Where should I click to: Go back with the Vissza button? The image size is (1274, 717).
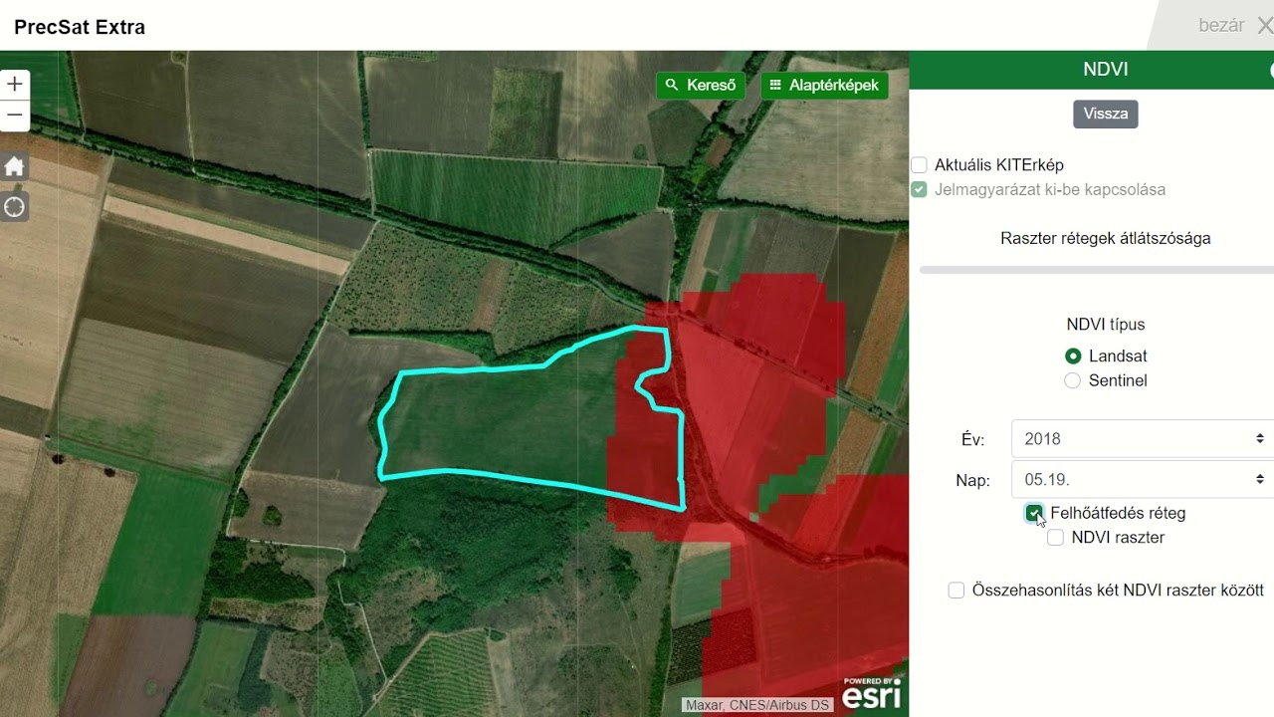point(1105,114)
